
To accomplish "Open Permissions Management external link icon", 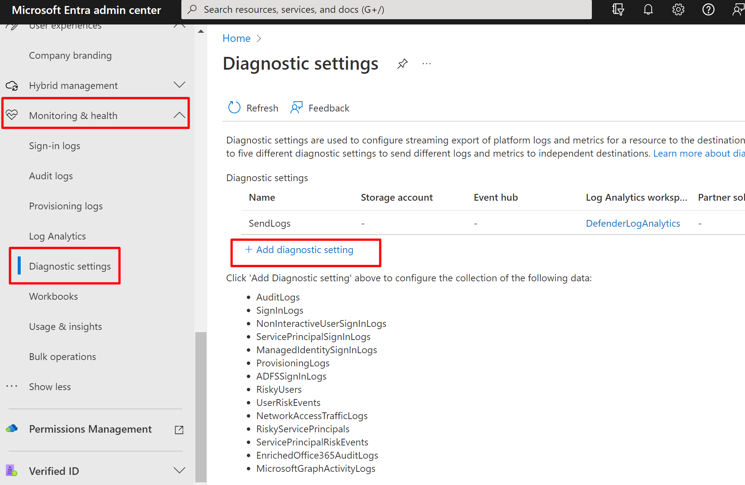I will tap(179, 430).
